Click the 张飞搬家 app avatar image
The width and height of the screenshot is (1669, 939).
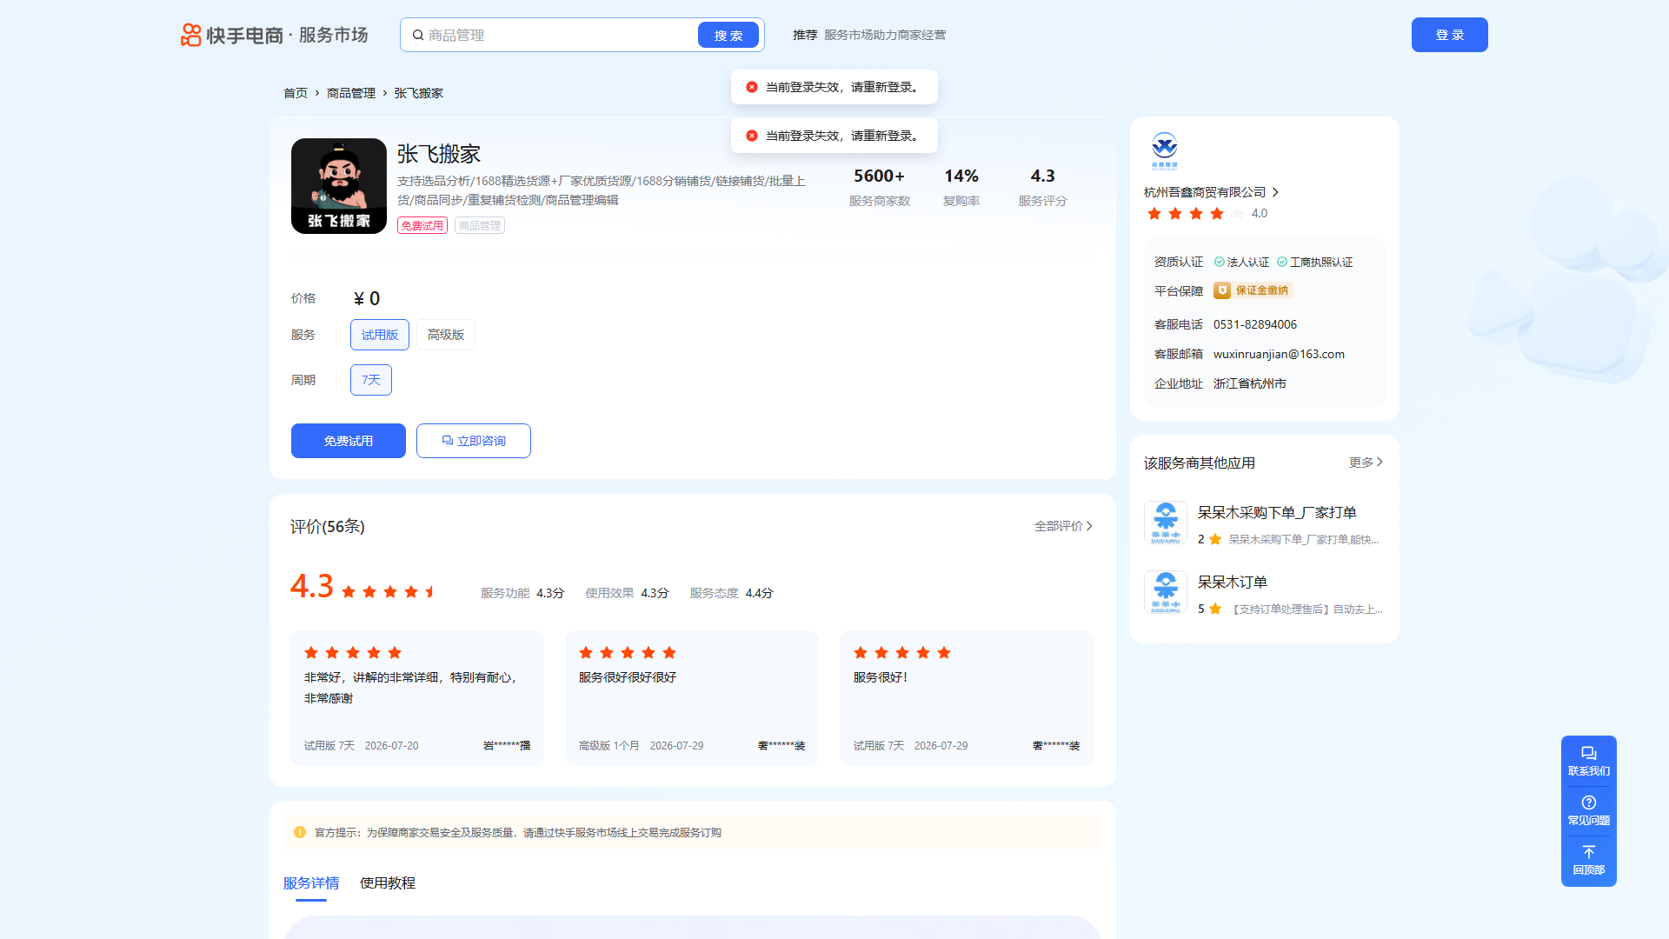point(339,186)
